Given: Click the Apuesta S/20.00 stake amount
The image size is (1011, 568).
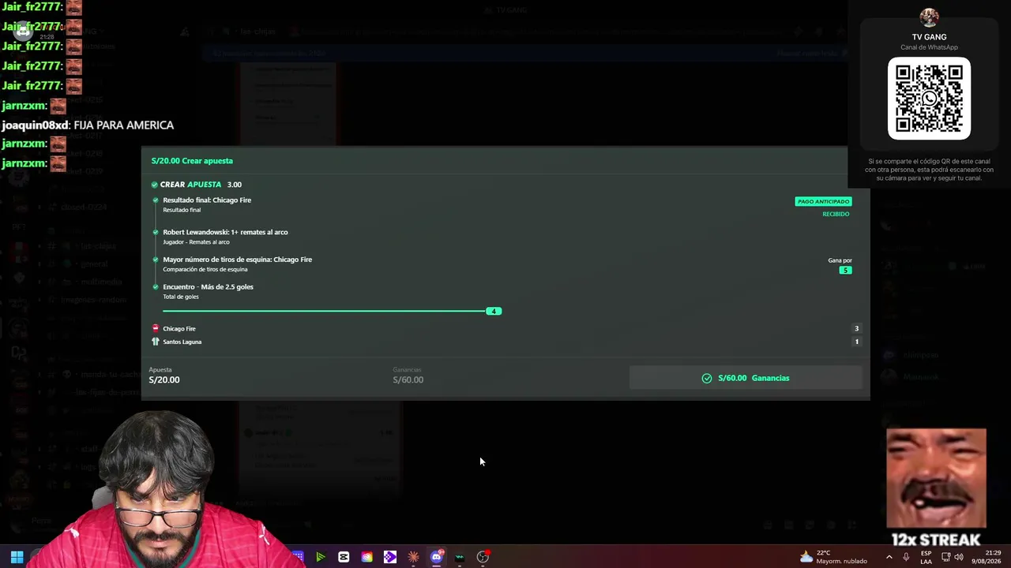Looking at the screenshot, I should (164, 379).
